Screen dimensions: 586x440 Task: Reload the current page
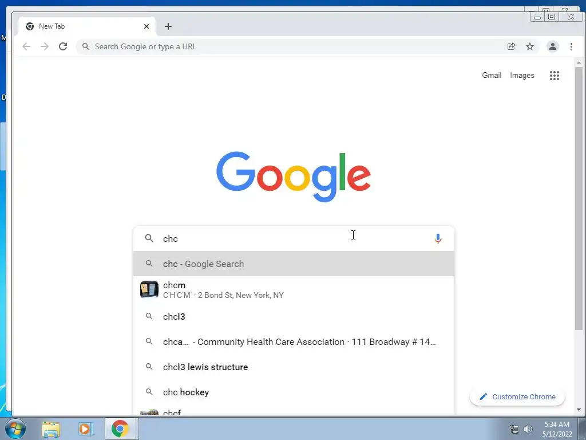pyautogui.click(x=63, y=46)
